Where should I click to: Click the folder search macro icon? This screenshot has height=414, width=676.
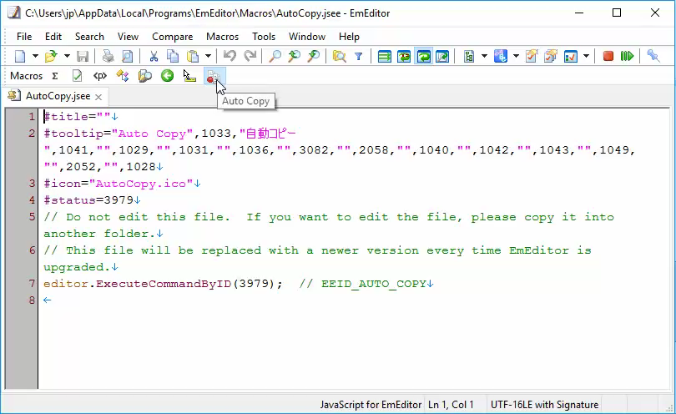click(145, 76)
